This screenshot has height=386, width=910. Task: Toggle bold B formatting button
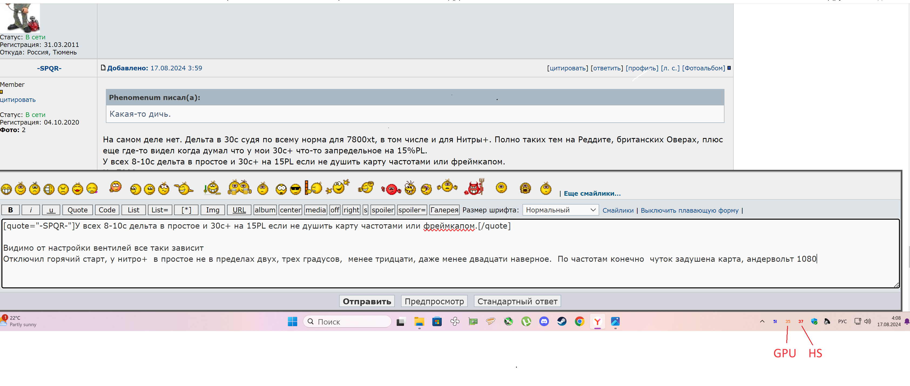[11, 210]
